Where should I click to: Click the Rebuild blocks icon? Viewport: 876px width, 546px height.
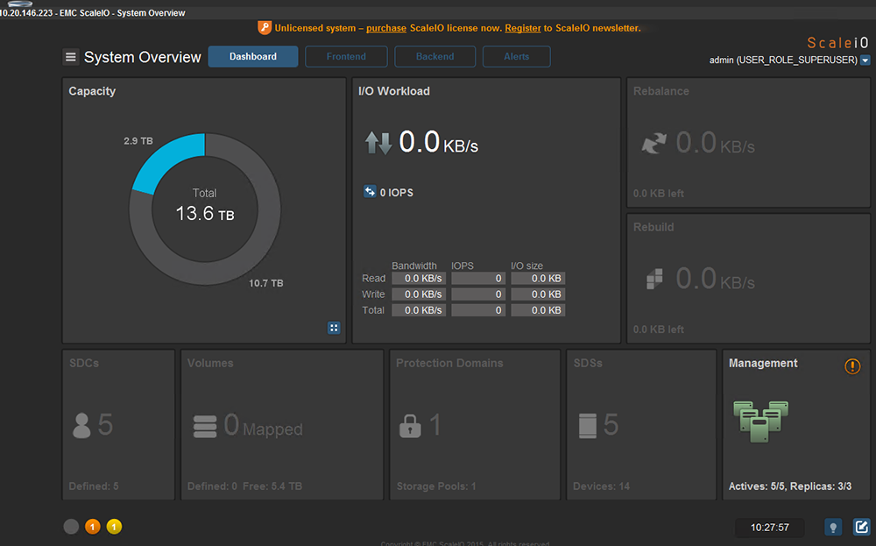coord(654,279)
